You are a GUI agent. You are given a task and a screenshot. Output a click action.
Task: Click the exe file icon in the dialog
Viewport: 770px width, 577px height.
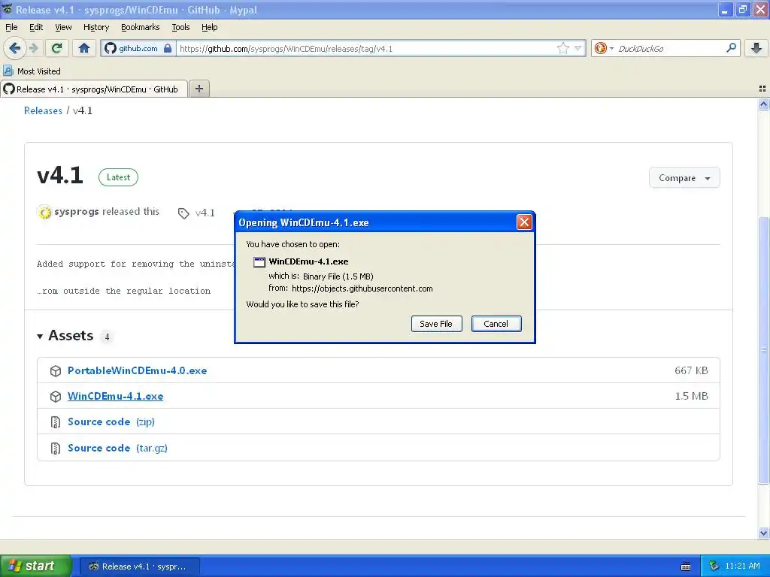tap(259, 262)
